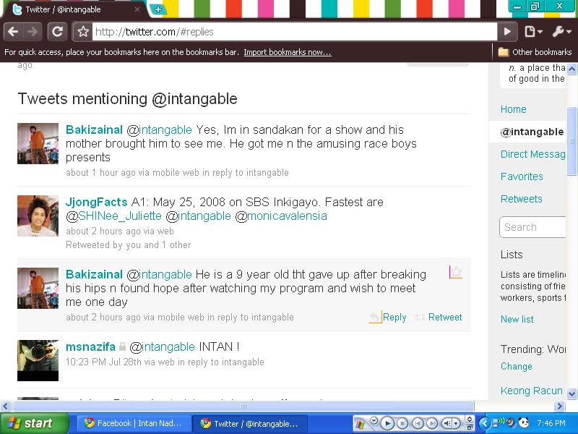Favorite Bakizainal's 9 year old tweet
The height and width of the screenshot is (434, 578).
pyautogui.click(x=456, y=272)
